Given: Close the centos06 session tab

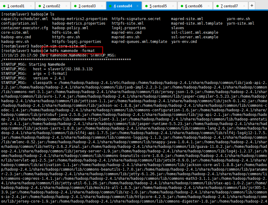Looking at the screenshot, I should 209,6.
